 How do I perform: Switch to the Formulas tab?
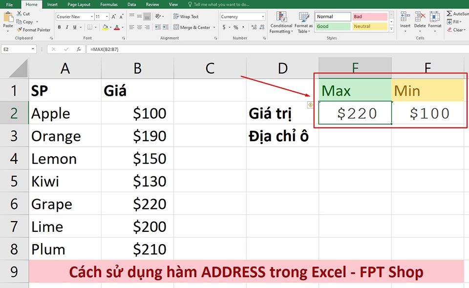pyautogui.click(x=108, y=4)
